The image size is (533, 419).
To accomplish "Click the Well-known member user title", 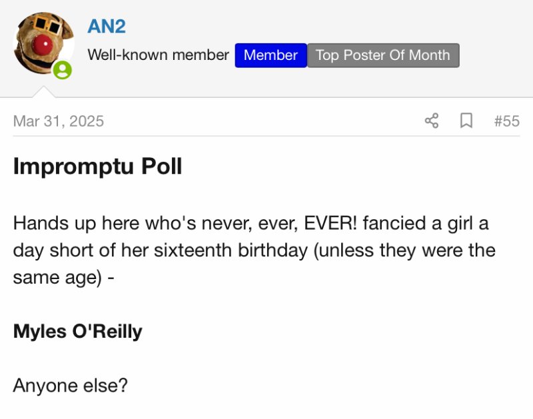I will tap(158, 55).
